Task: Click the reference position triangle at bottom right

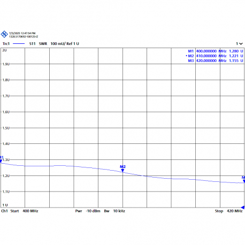Action: pyautogui.click(x=243, y=208)
